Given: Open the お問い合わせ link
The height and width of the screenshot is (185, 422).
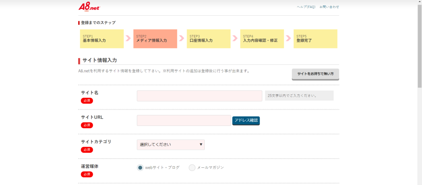Looking at the screenshot, I should coord(329,7).
